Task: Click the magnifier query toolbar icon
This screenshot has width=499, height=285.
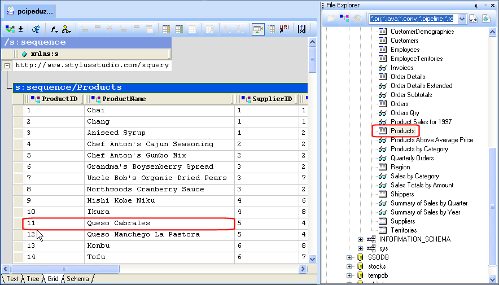Action: coord(36,29)
